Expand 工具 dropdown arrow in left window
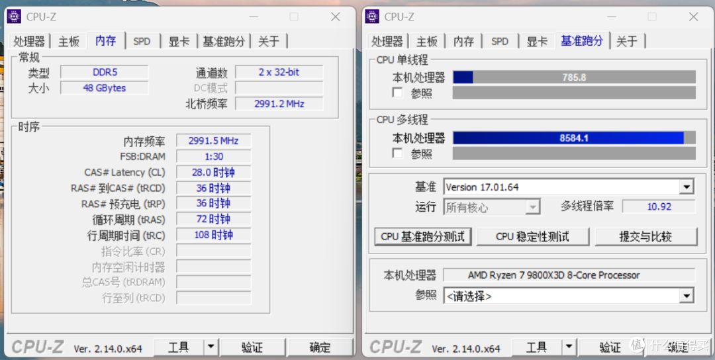The image size is (715, 360). (211, 347)
